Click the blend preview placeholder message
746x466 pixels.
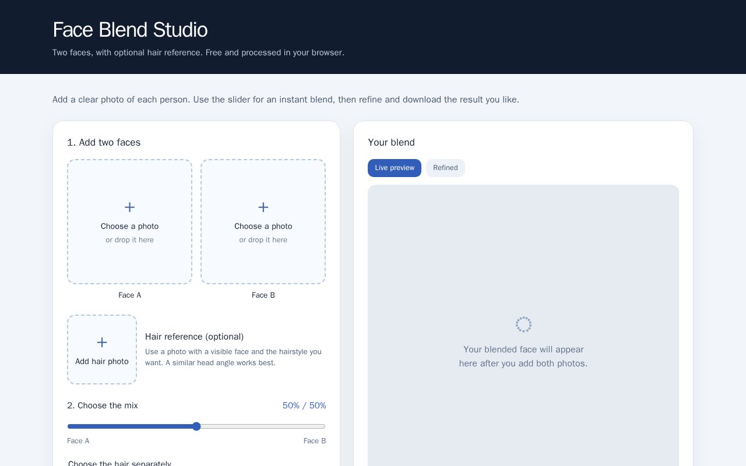523,356
